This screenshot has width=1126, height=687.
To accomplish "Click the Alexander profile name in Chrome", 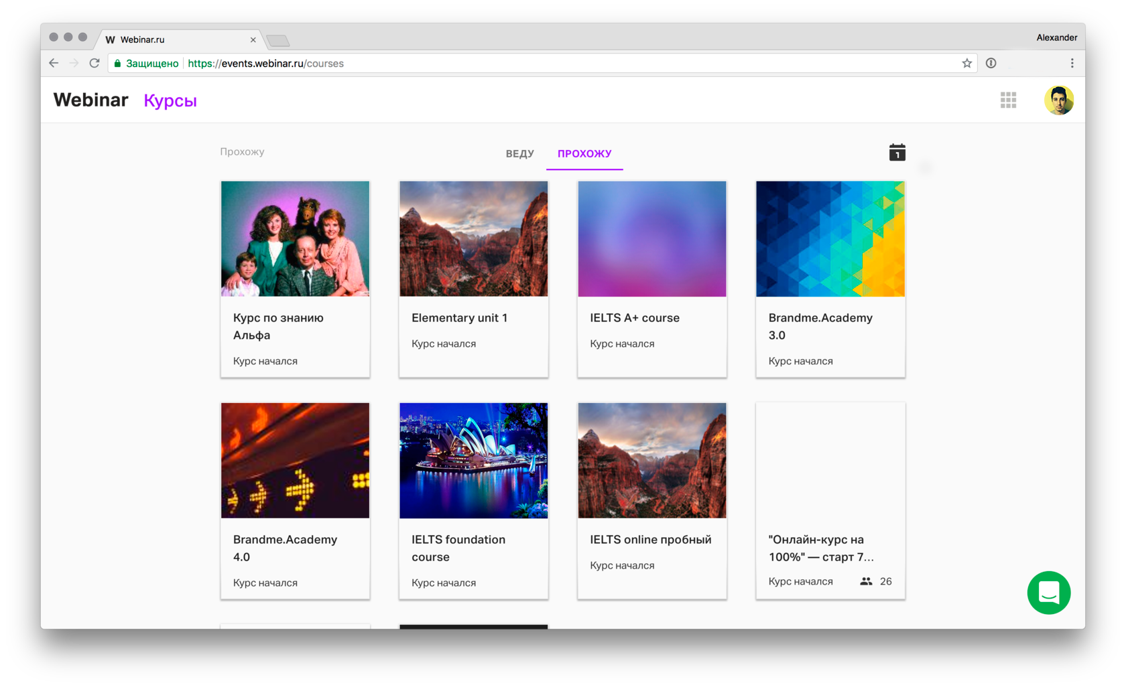I will [1056, 37].
